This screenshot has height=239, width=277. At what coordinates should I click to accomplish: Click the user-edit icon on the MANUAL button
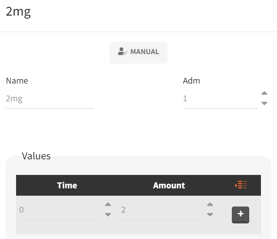pos(123,52)
